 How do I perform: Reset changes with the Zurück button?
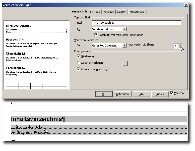[160, 94]
